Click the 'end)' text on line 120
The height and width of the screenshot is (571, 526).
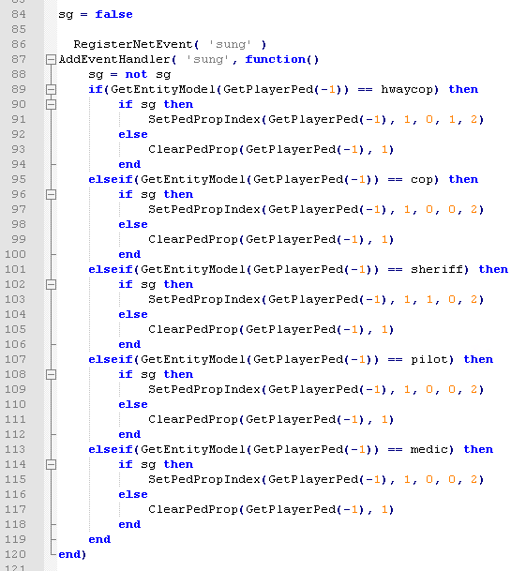(72, 554)
